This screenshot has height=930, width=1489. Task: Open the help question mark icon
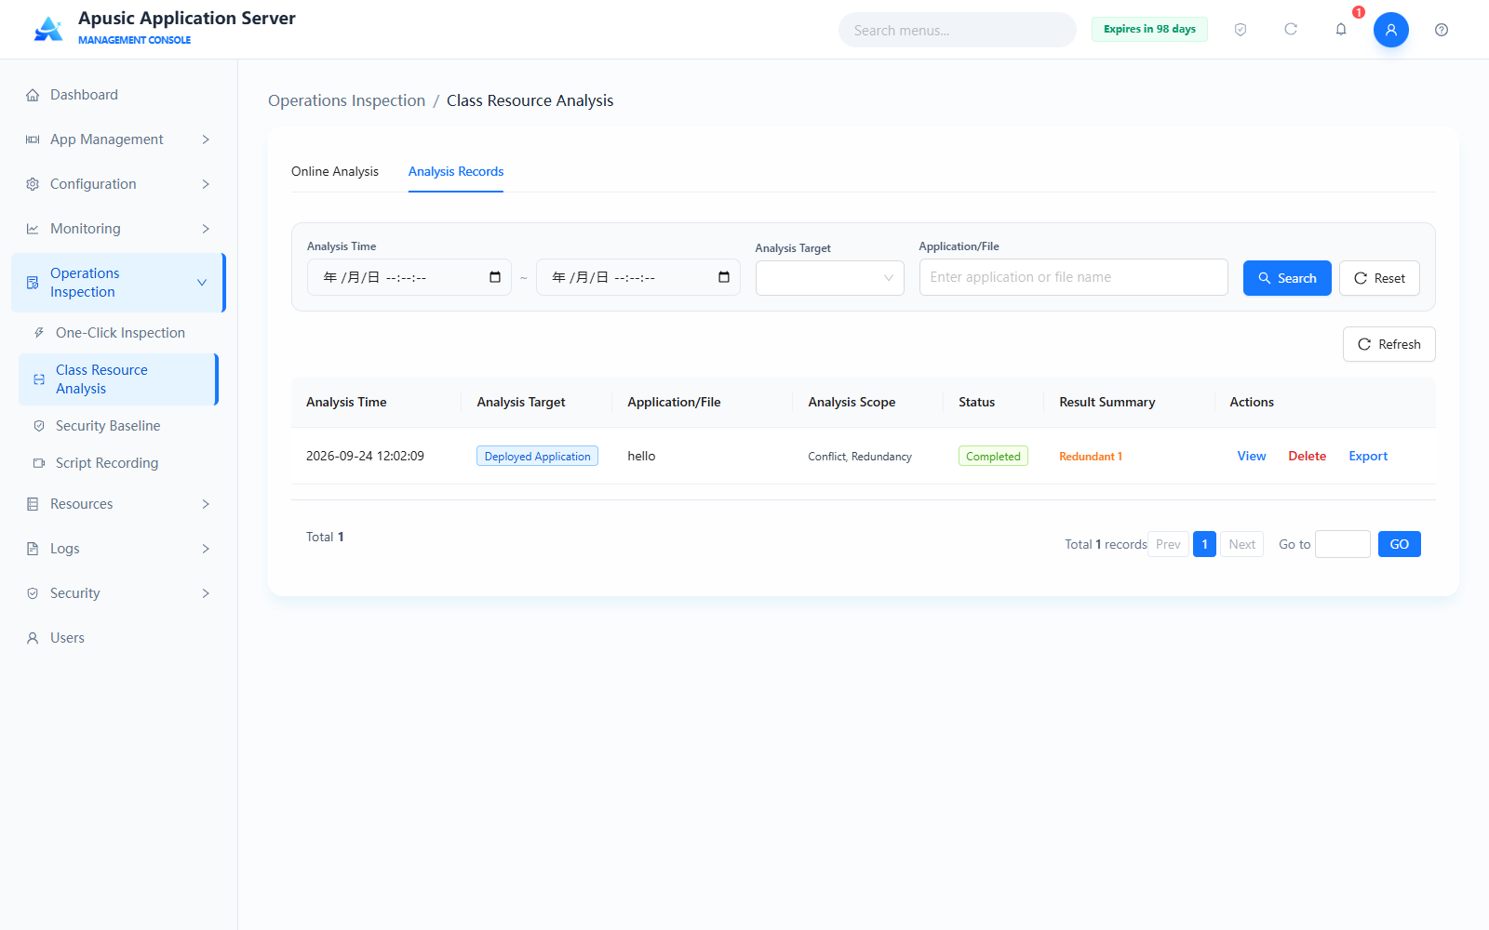1442,30
